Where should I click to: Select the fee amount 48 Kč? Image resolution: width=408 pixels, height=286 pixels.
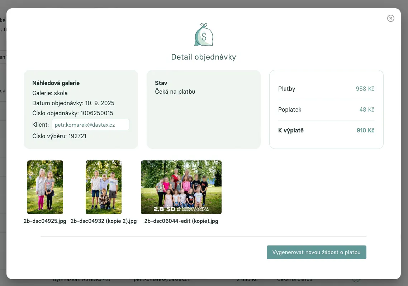point(367,110)
